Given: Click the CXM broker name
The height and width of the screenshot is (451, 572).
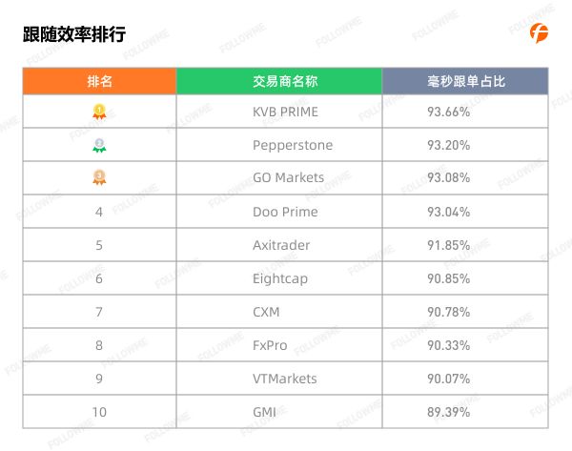Looking at the screenshot, I should (x=266, y=312).
